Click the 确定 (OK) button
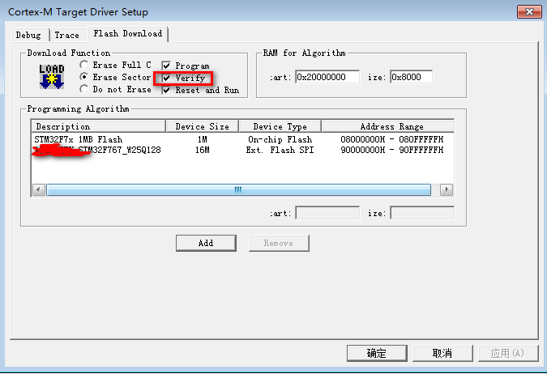This screenshot has height=374, width=547. 377,353
